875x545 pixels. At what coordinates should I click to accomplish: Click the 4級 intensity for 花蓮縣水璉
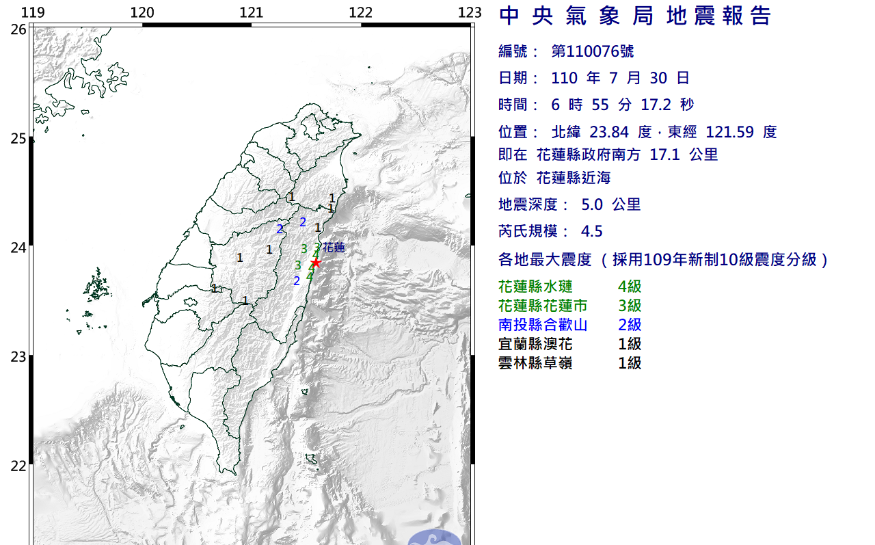(630, 287)
